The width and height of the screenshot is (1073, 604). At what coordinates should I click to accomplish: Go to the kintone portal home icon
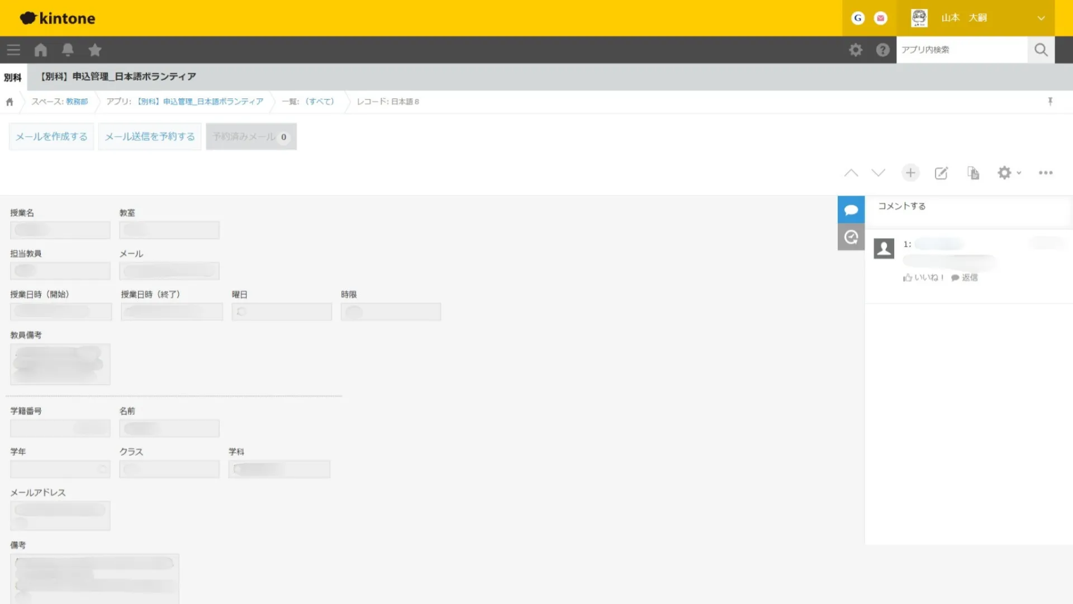coord(40,50)
